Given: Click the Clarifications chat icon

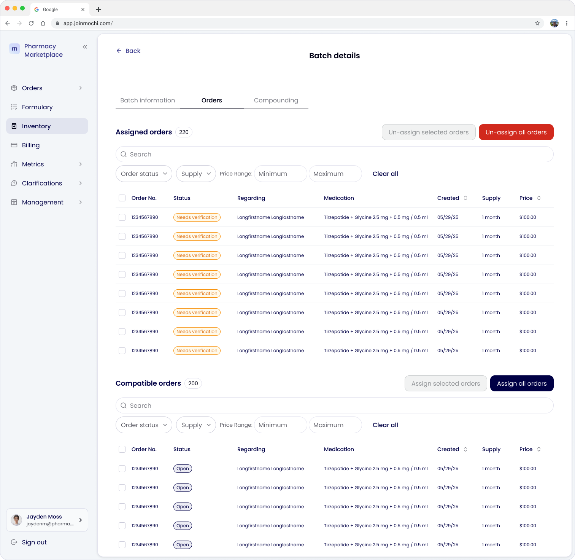Looking at the screenshot, I should (14, 183).
